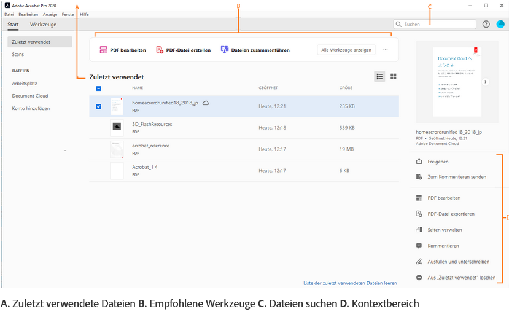
Task: Click the Dateien zusammenführen icon
Action: tap(225, 50)
